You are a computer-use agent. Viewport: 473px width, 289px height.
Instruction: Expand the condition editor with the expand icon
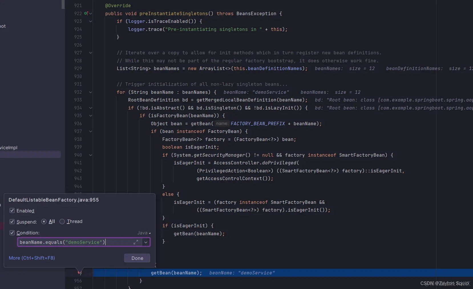point(136,242)
